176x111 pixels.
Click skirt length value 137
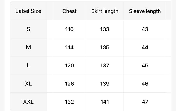(x=105, y=65)
